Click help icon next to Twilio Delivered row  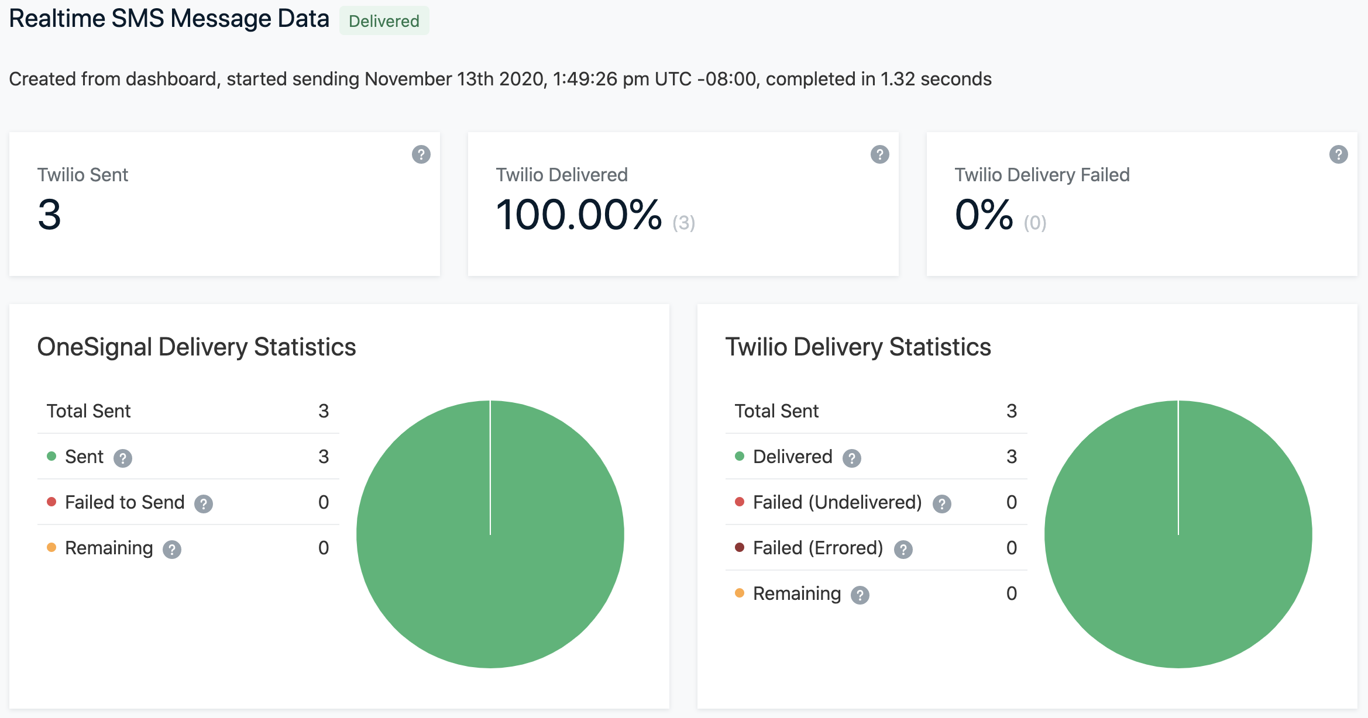pos(852,458)
